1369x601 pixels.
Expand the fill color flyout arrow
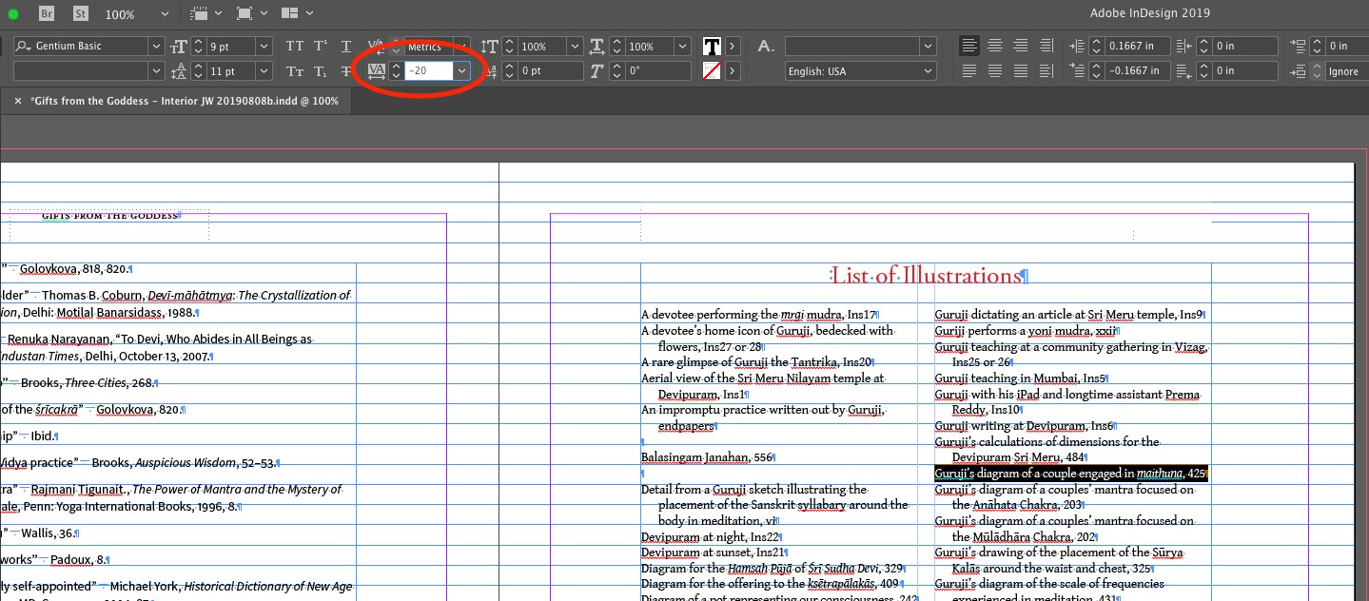click(733, 46)
